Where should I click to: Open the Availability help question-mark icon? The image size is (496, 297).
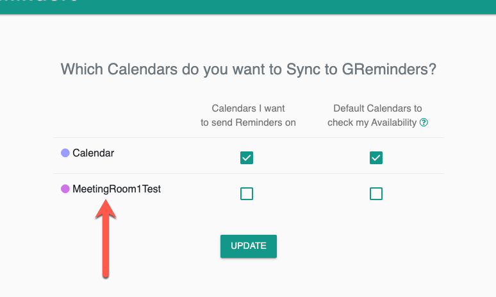(424, 123)
